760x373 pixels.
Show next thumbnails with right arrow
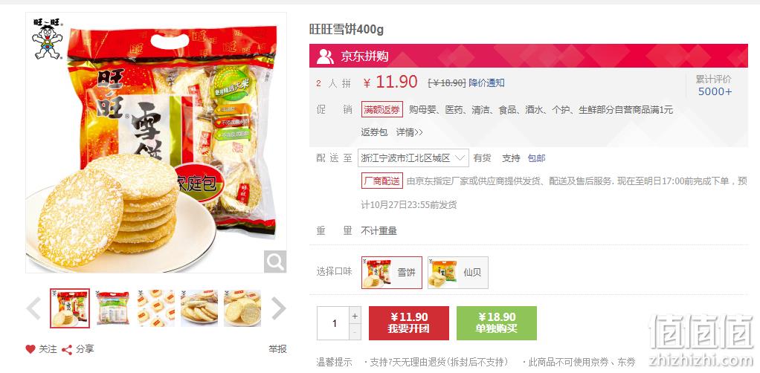point(278,308)
